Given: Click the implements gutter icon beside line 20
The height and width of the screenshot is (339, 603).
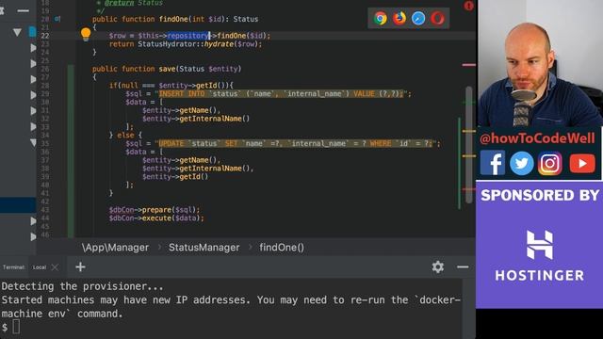Looking at the screenshot, I should pos(57,19).
